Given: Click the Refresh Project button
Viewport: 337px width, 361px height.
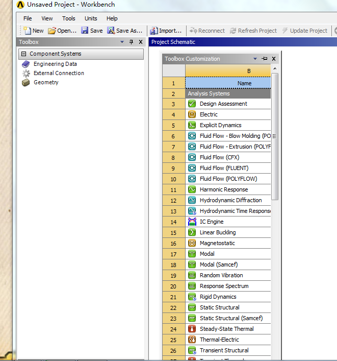Looking at the screenshot, I should [x=253, y=31].
